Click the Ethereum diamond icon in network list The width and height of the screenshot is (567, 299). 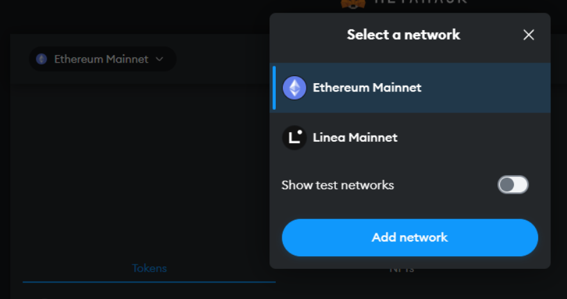[x=294, y=88]
